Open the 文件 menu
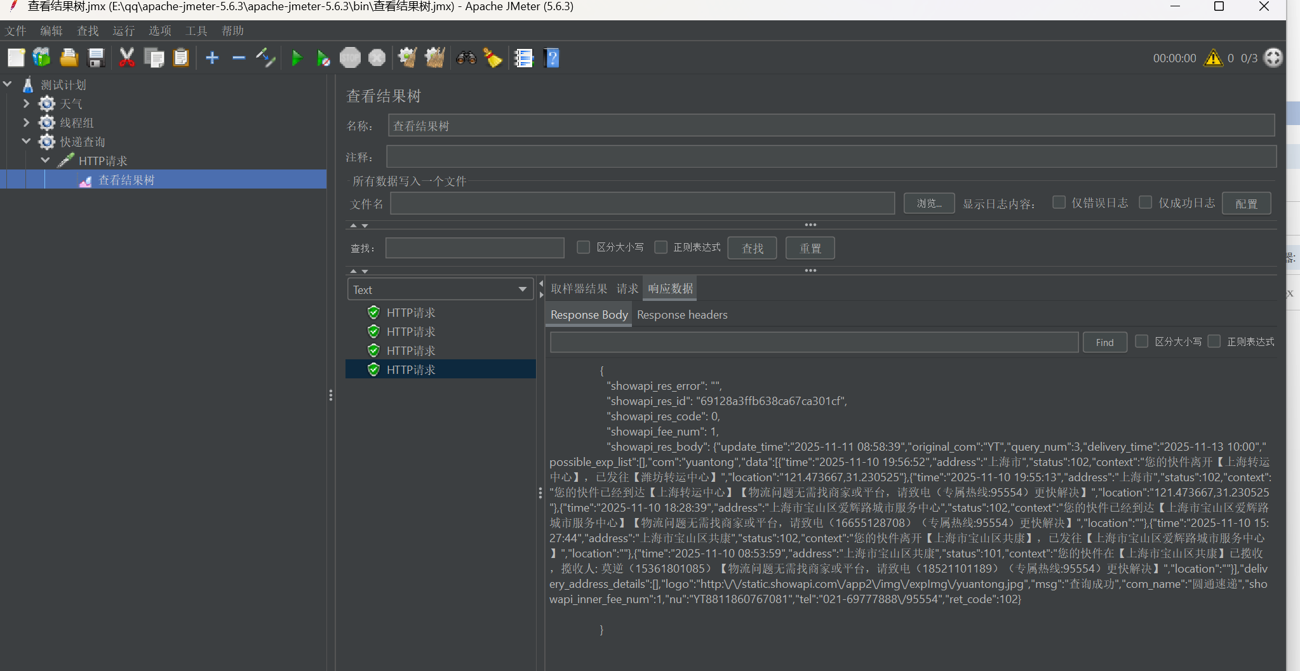The height and width of the screenshot is (671, 1300). pyautogui.click(x=16, y=30)
